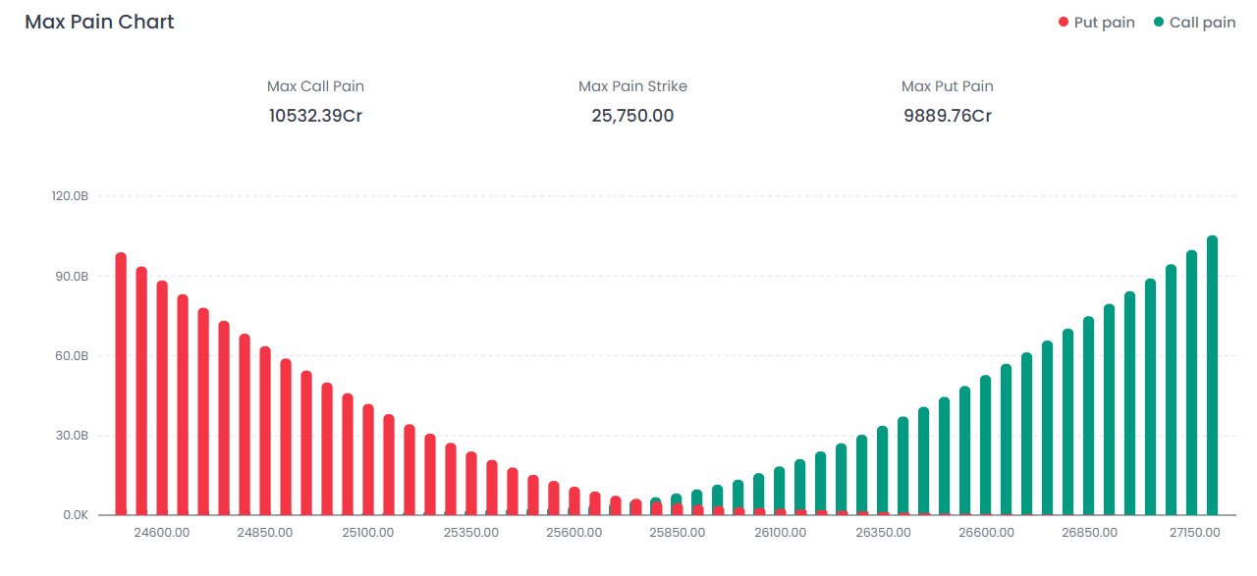Click the 120.0B y-axis label

pyautogui.click(x=70, y=196)
